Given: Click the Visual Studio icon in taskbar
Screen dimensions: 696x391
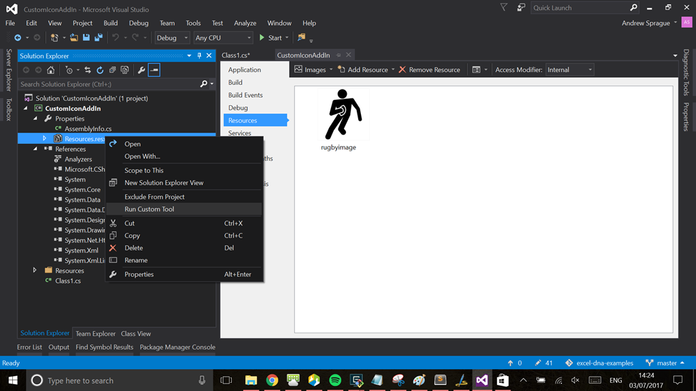Looking at the screenshot, I should pos(481,380).
